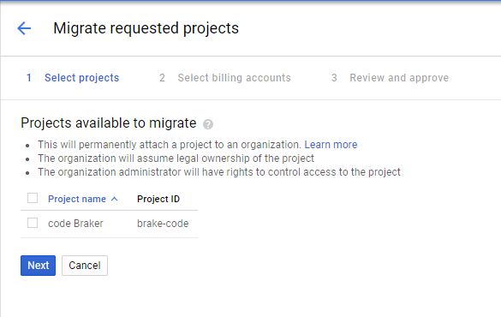Open the Learn more link
Image resolution: width=501 pixels, height=317 pixels.
pyautogui.click(x=331, y=145)
